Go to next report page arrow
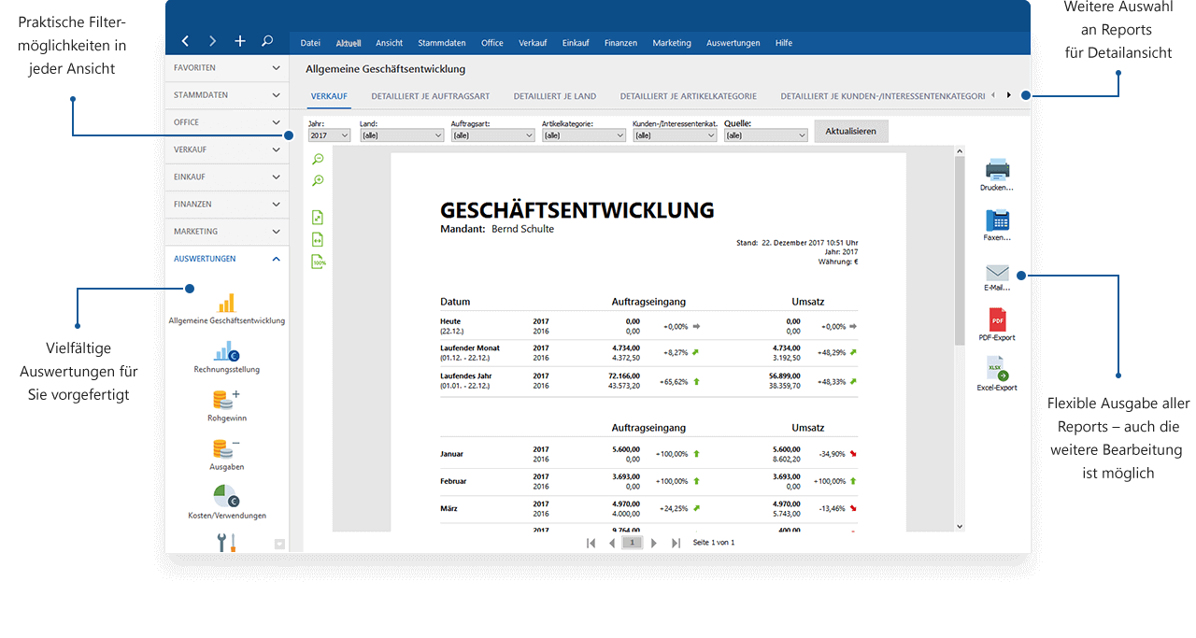 654,543
